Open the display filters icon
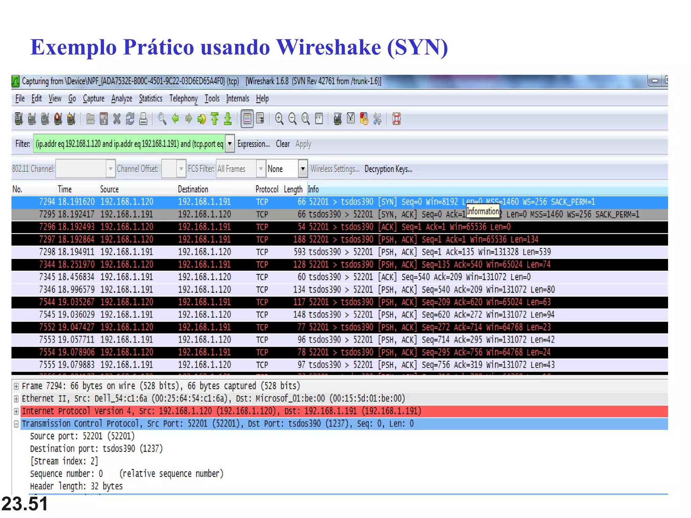The image size is (691, 518). [x=351, y=118]
